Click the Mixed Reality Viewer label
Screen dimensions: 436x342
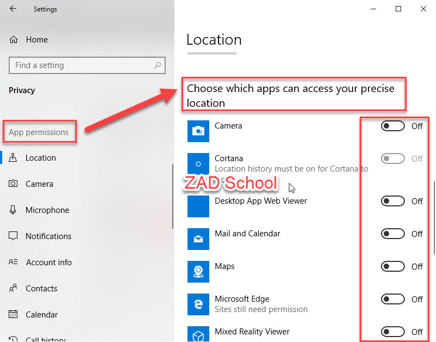click(x=252, y=332)
